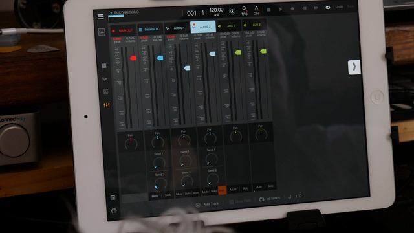Select the MAIN OUT channel header
The height and width of the screenshot is (233, 414).
[124, 30]
